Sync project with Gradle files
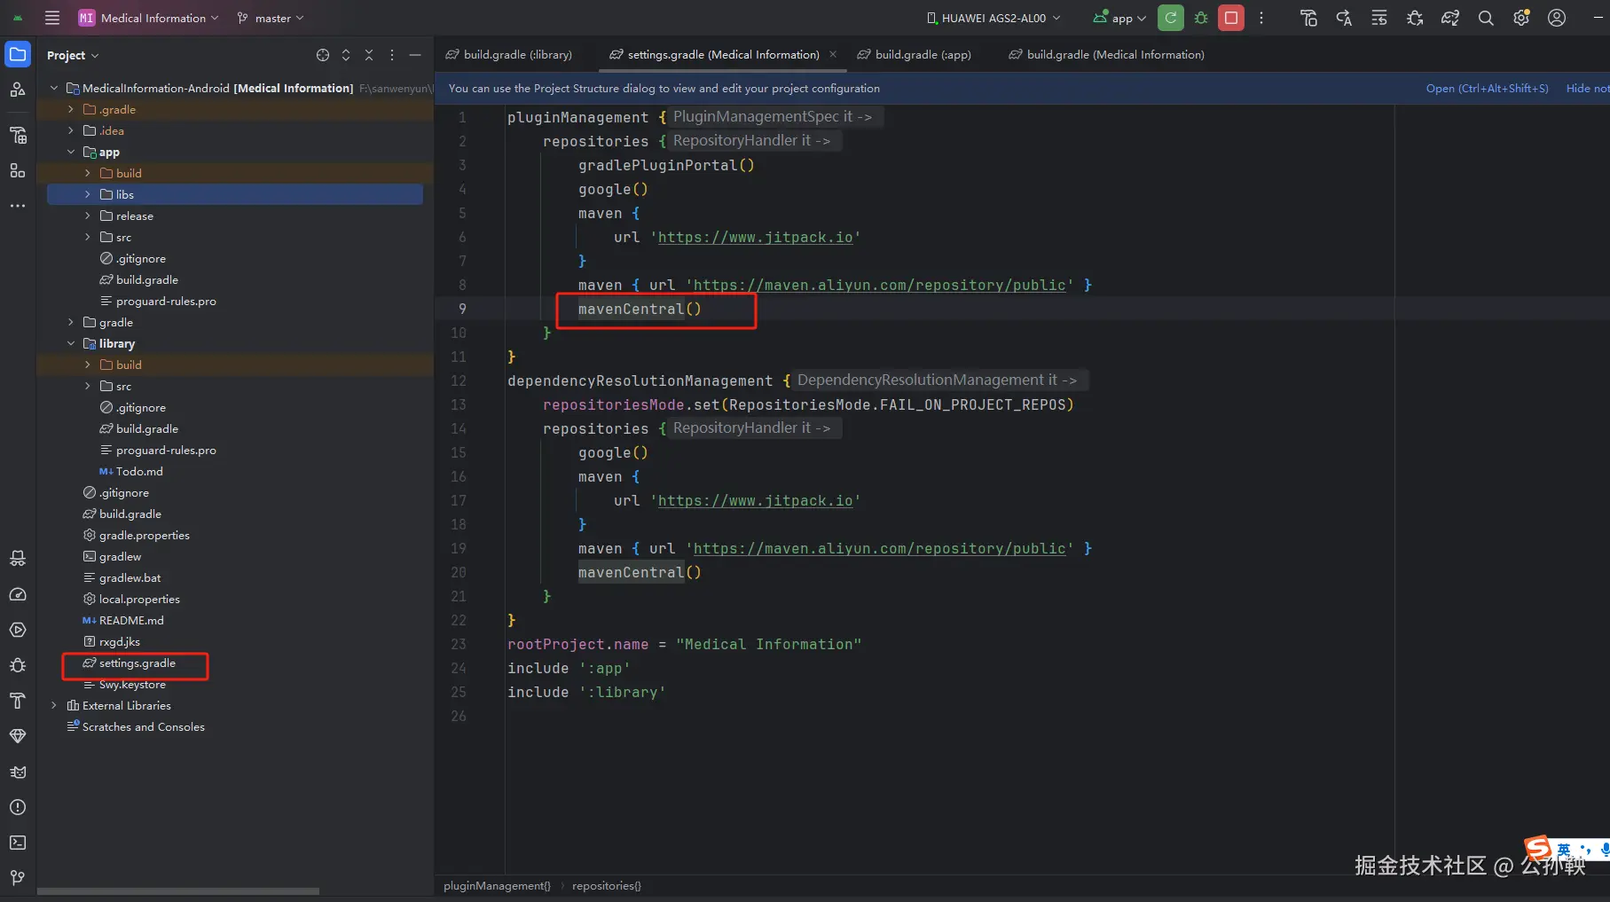1610x902 pixels. pos(1450,18)
